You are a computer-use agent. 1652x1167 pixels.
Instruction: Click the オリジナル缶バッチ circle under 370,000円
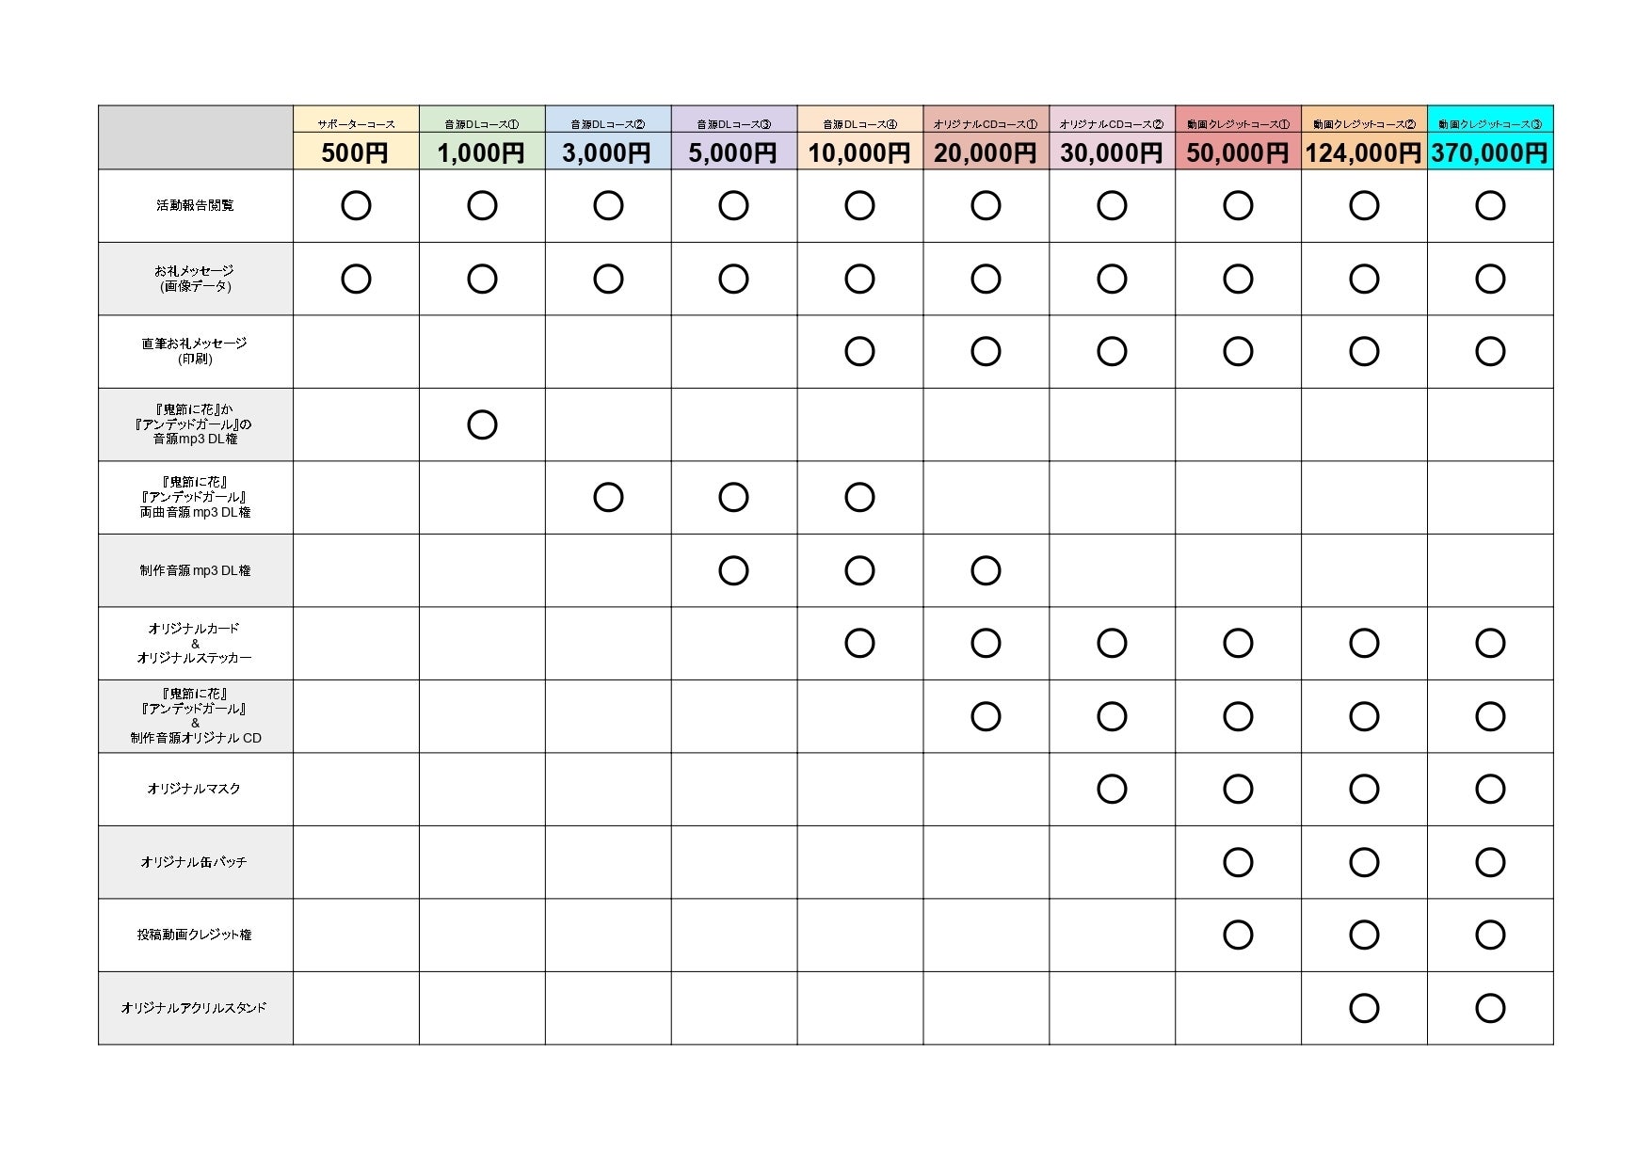coord(1490,862)
